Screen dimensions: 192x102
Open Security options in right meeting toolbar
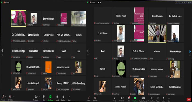114,99
